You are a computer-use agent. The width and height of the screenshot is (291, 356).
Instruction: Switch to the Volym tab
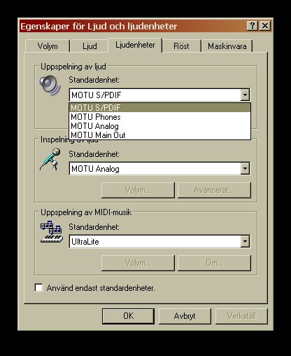(x=48, y=46)
